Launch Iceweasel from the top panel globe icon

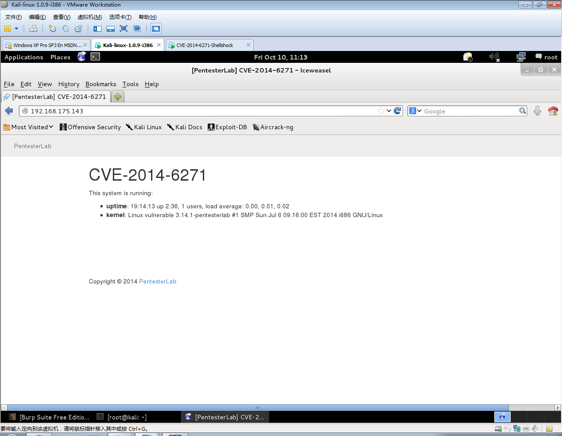point(82,57)
